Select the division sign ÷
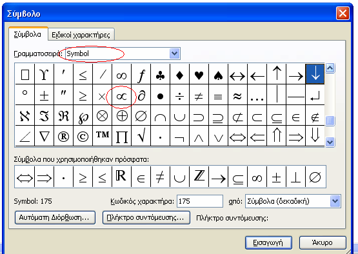Image resolution: width=358 pixels, height=254 pixels. click(x=180, y=95)
